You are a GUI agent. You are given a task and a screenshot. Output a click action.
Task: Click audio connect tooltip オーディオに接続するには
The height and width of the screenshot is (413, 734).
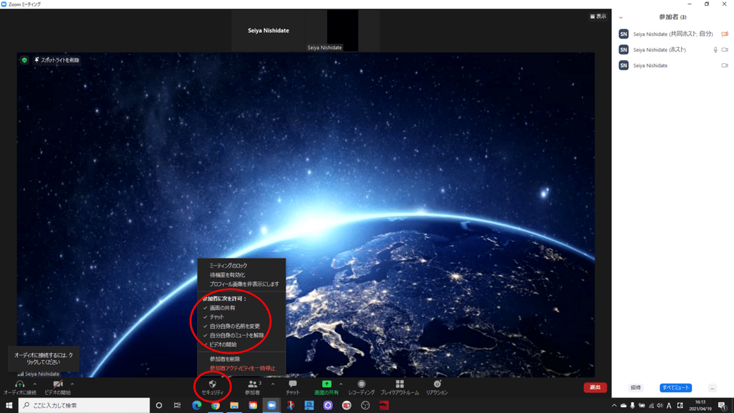[43, 359]
